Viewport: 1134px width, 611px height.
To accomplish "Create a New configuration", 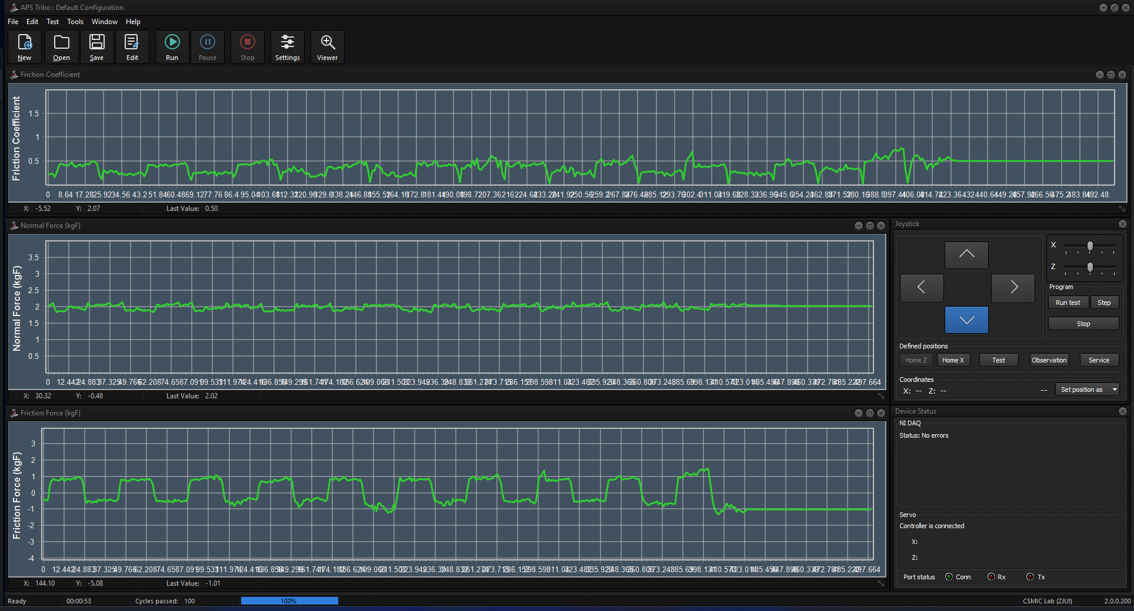I will click(24, 46).
